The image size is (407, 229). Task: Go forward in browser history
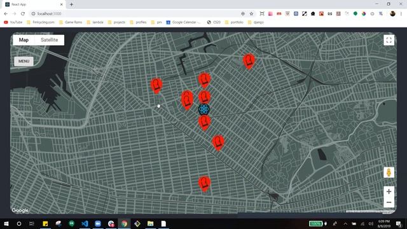[14, 14]
